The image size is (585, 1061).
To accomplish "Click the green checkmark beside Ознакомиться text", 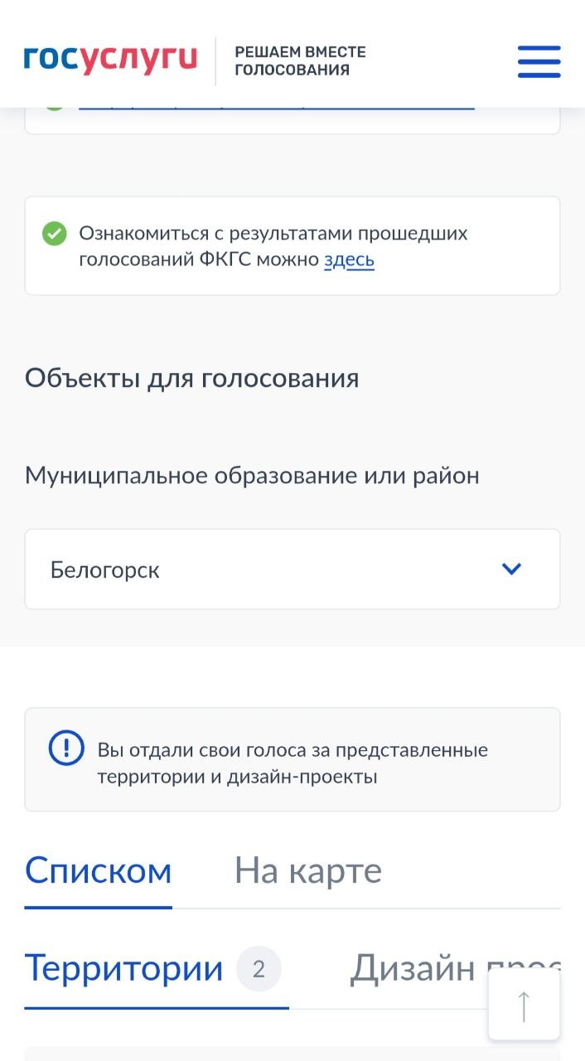I will tap(54, 234).
